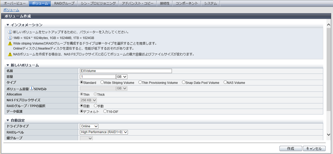Select NAS Volume type option
The height and width of the screenshot is (154, 333).
[225, 82]
